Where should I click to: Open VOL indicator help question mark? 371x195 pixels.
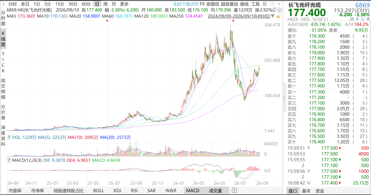[x=9, y=137]
